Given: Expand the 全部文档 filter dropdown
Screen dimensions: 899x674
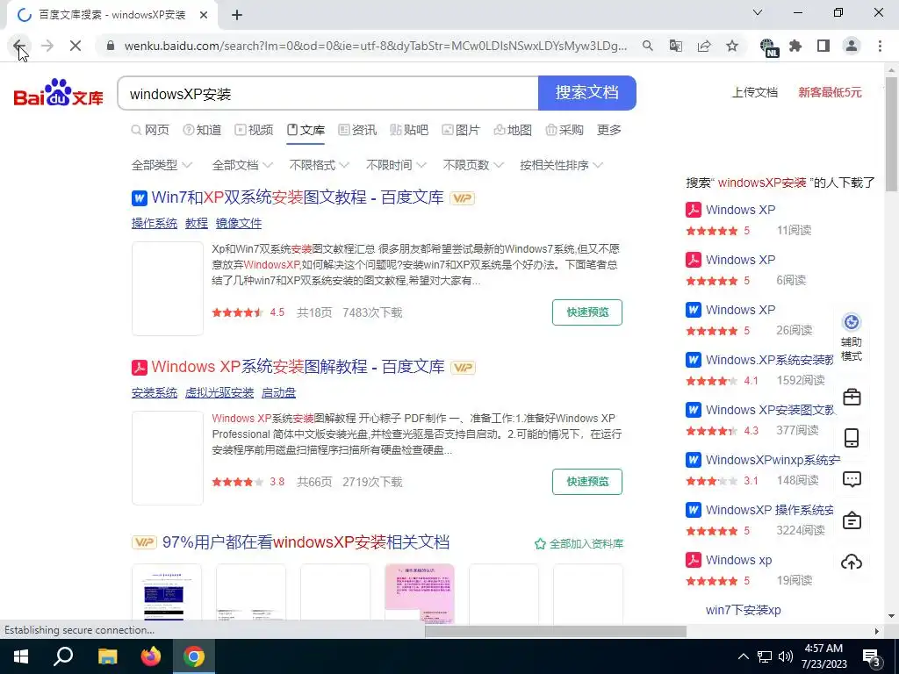Looking at the screenshot, I should 242,165.
